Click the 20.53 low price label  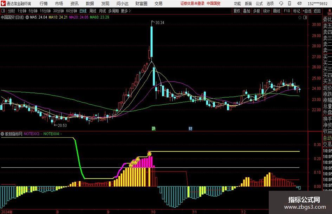(62, 125)
